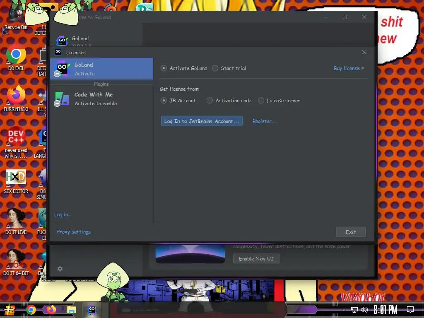Viewport: 424px width, 318px height.
Task: Minimize the Welcome to GoLand window
Action: tap(325, 17)
